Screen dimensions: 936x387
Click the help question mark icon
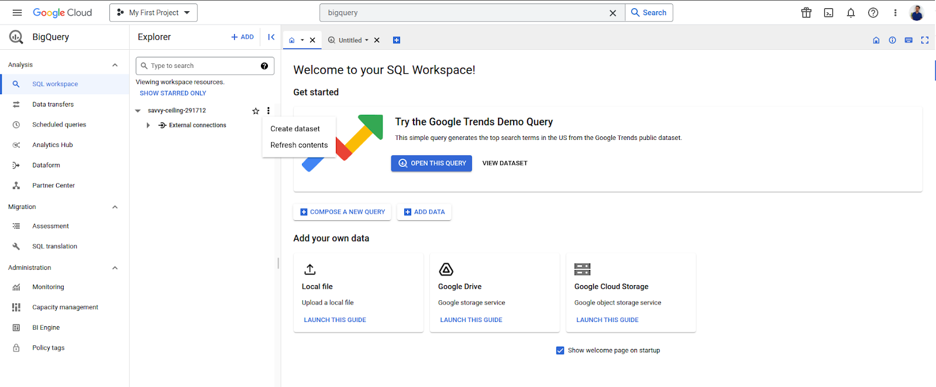tap(873, 13)
